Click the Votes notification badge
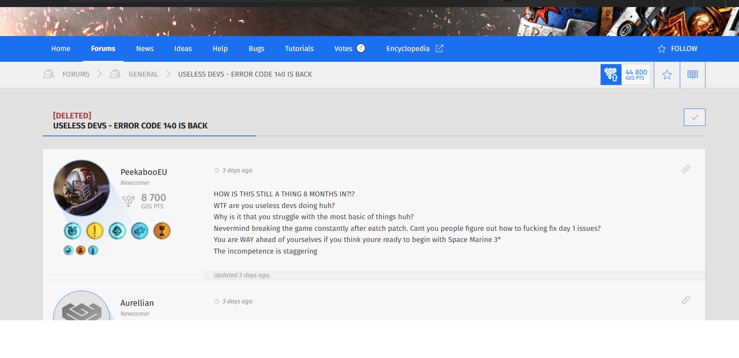Screen dimensions: 739x358 [x=361, y=48]
